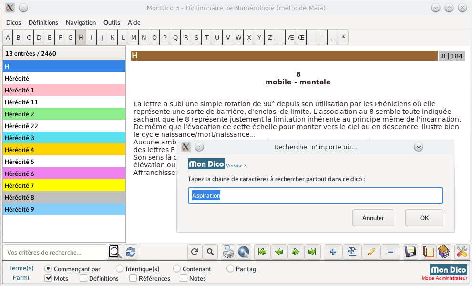Open settings via wrench tools icon
This screenshot has width=472, height=286.
[x=461, y=252]
